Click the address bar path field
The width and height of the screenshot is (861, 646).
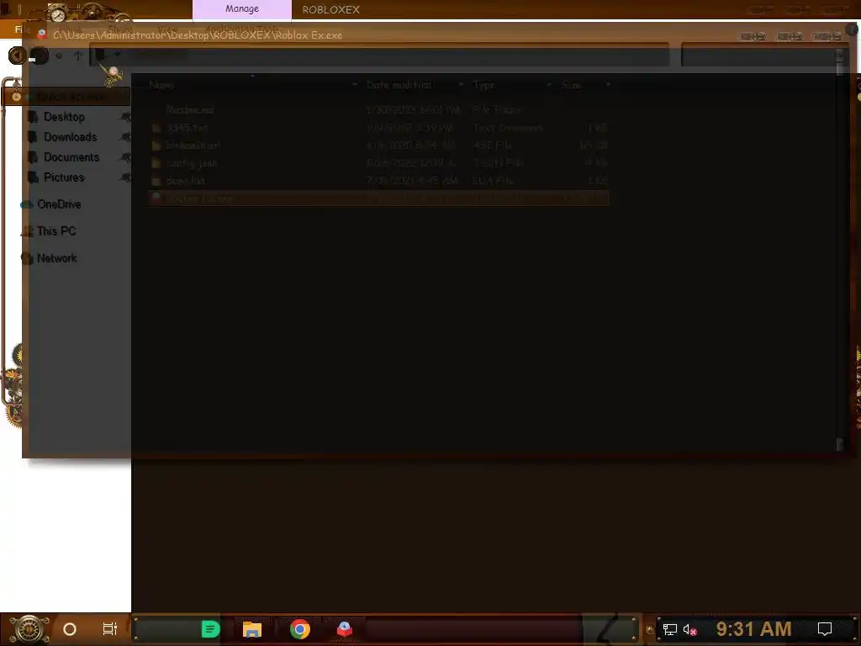tap(379, 55)
